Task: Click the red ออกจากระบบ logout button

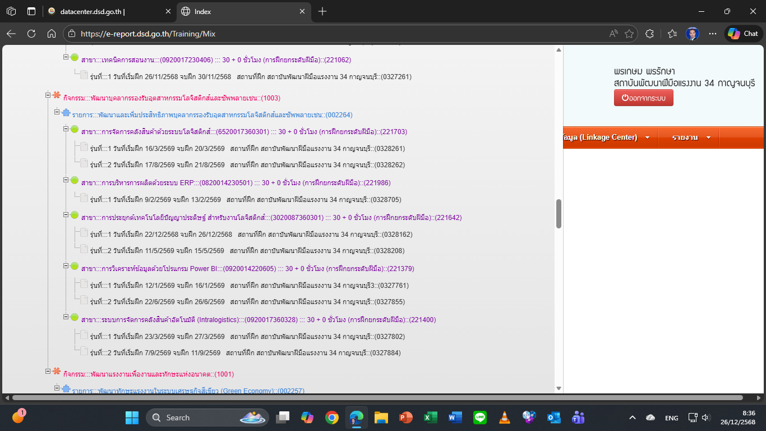Action: tap(643, 98)
